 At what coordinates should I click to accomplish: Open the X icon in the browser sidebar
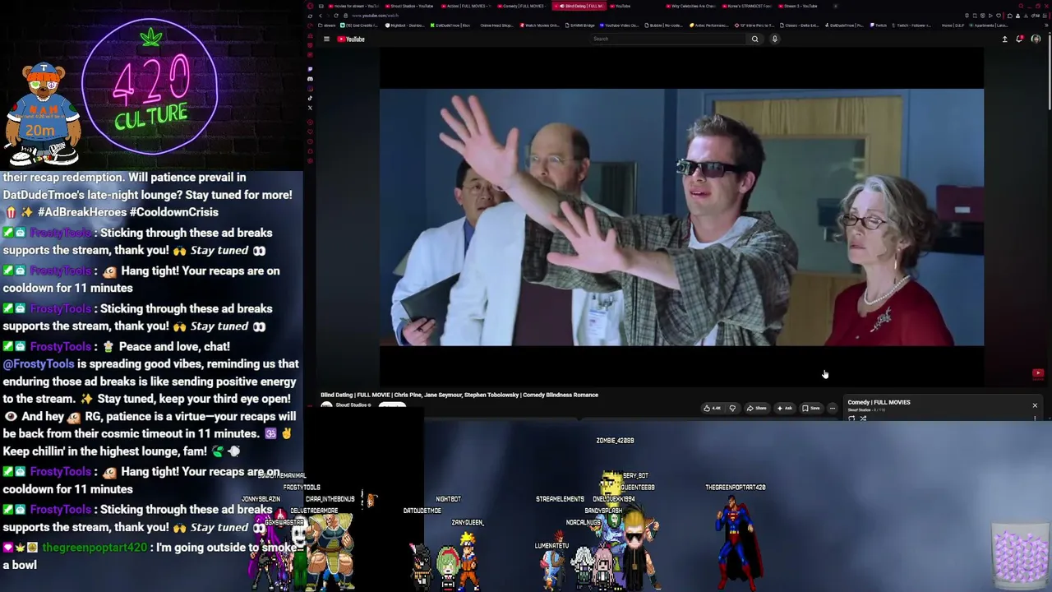click(x=310, y=108)
